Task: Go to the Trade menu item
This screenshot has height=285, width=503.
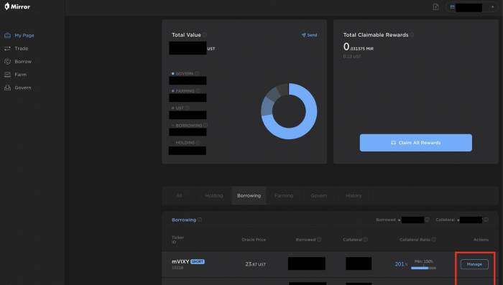Action: [21, 48]
